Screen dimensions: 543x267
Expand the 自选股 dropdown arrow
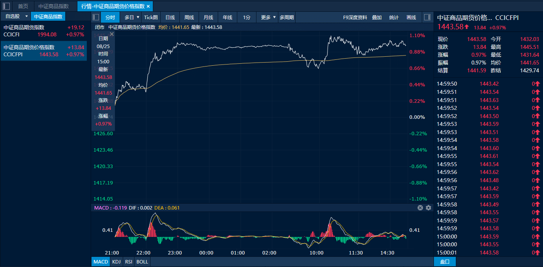pyautogui.click(x=27, y=16)
